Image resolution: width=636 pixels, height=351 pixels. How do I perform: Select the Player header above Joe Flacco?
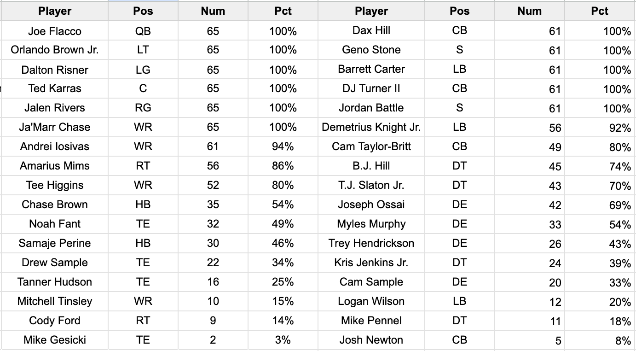pos(54,11)
